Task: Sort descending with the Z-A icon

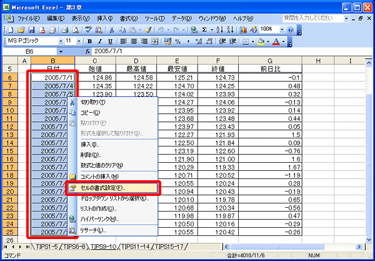Action: [x=230, y=29]
